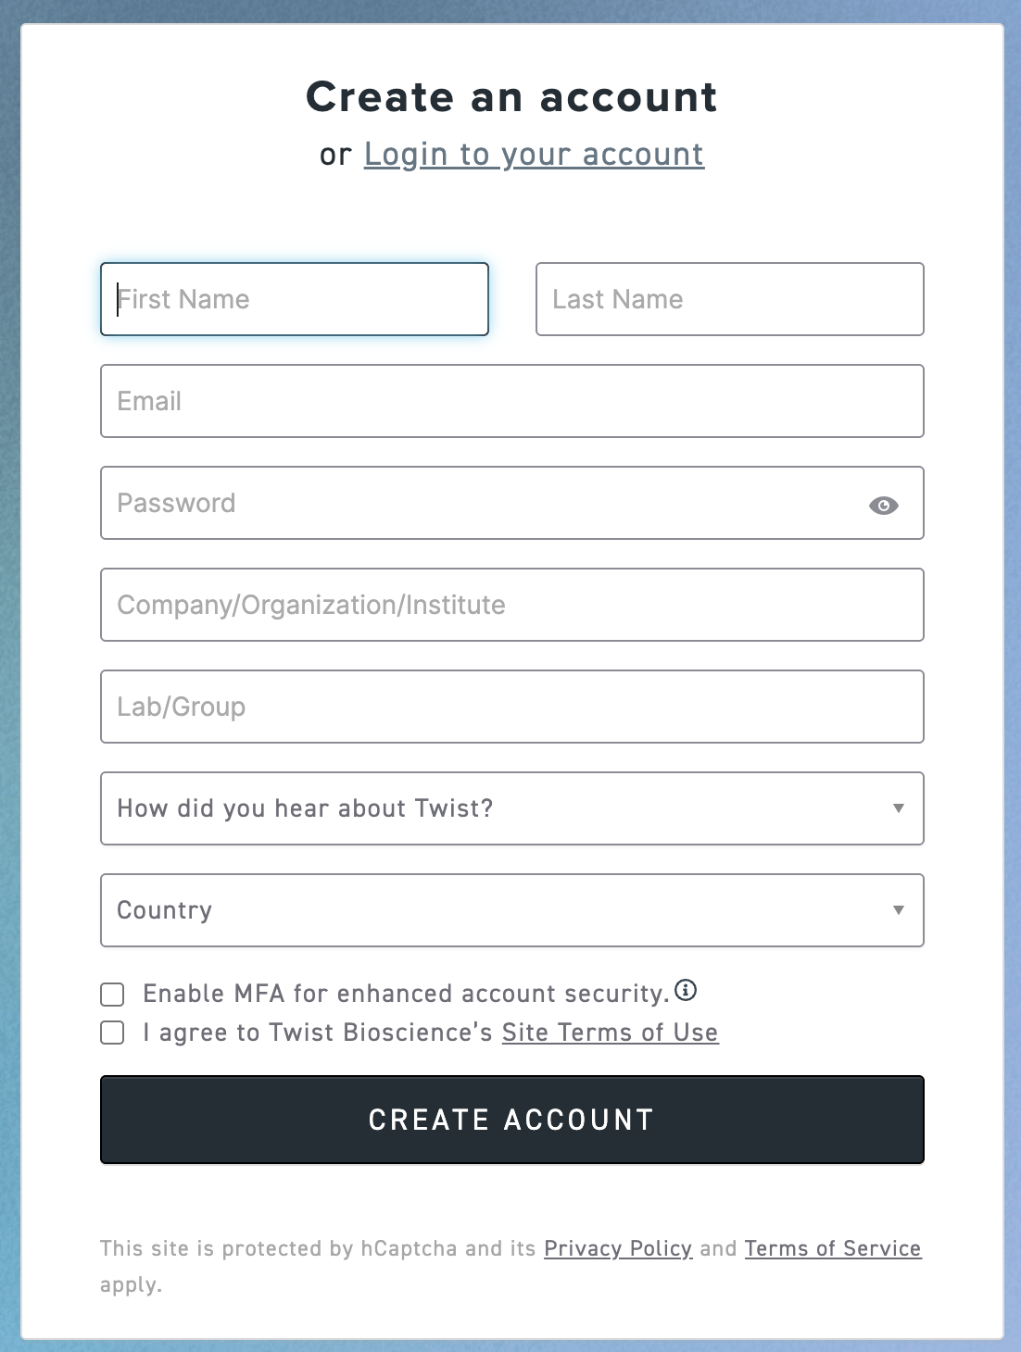The height and width of the screenshot is (1352, 1021).
Task: Click the Company/Organization/Institute field
Action: [x=510, y=605]
